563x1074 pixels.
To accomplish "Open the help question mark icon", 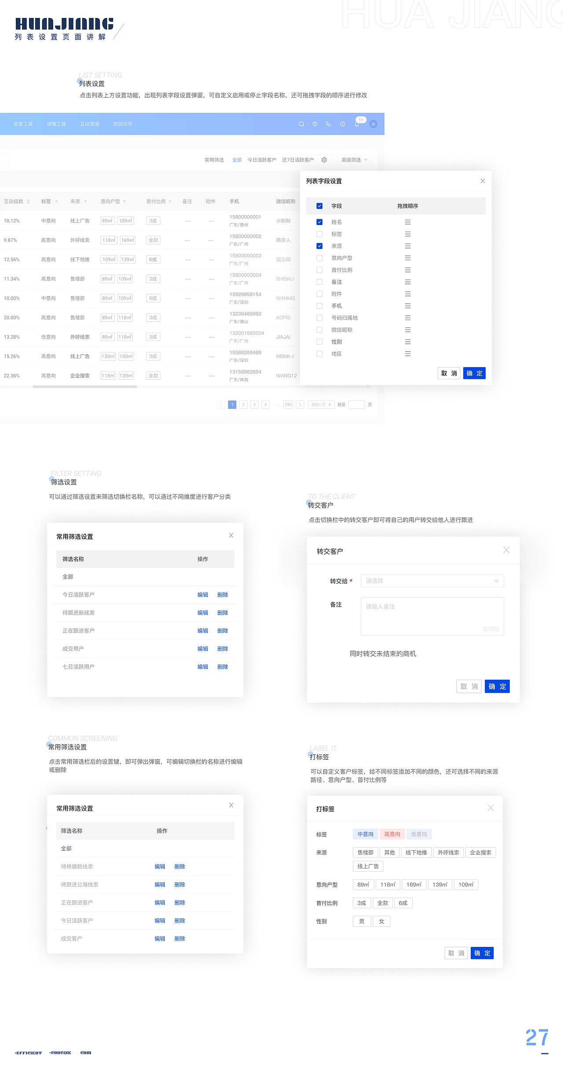I will coord(342,124).
